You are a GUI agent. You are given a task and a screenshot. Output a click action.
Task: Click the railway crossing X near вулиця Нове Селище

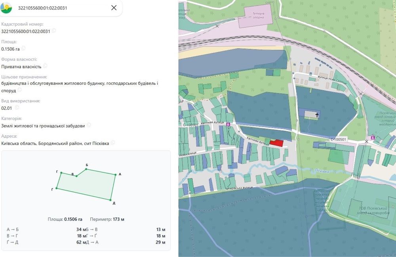coord(361,94)
